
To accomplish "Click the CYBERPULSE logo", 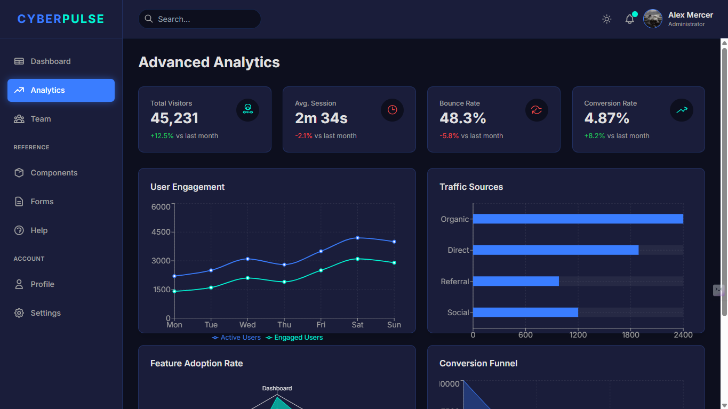I will [61, 19].
